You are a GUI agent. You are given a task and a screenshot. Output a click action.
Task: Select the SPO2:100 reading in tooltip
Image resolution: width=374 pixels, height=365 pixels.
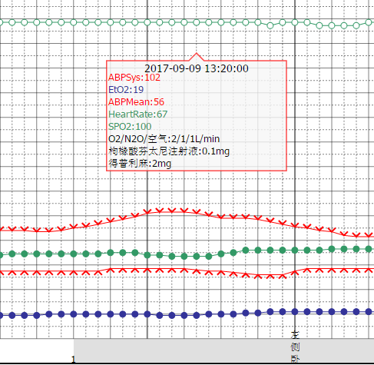click(x=130, y=127)
